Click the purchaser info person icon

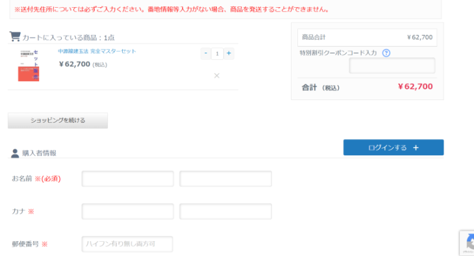15,153
